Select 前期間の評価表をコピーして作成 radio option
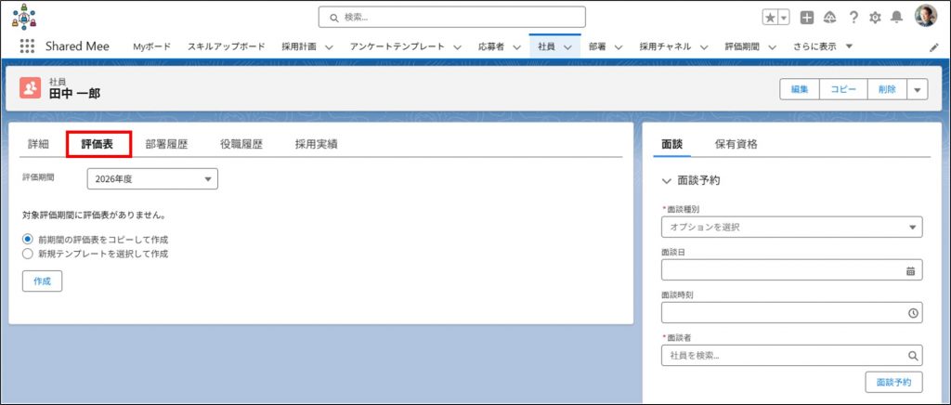This screenshot has width=951, height=405. (28, 239)
